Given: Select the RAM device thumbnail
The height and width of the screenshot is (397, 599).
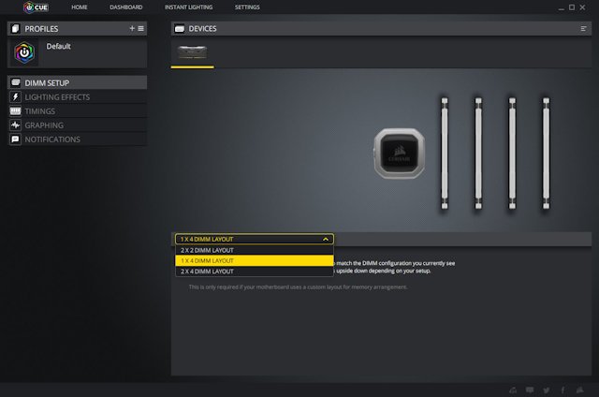Looking at the screenshot, I should coord(193,51).
